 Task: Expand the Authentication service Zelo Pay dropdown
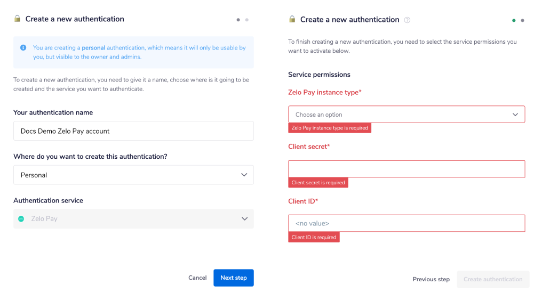pos(133,218)
